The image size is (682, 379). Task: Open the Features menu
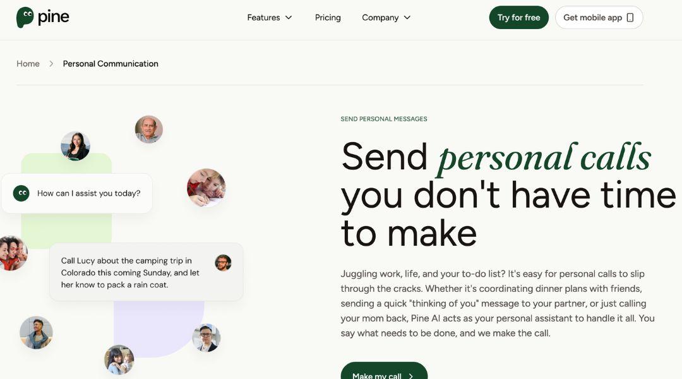coord(270,18)
